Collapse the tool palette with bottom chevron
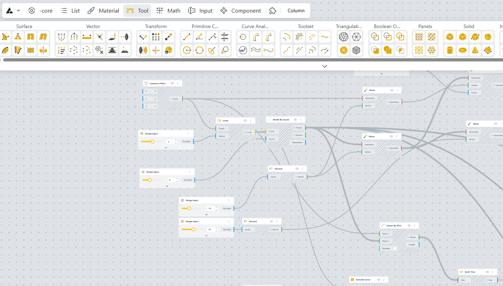The image size is (503, 286). click(325, 66)
